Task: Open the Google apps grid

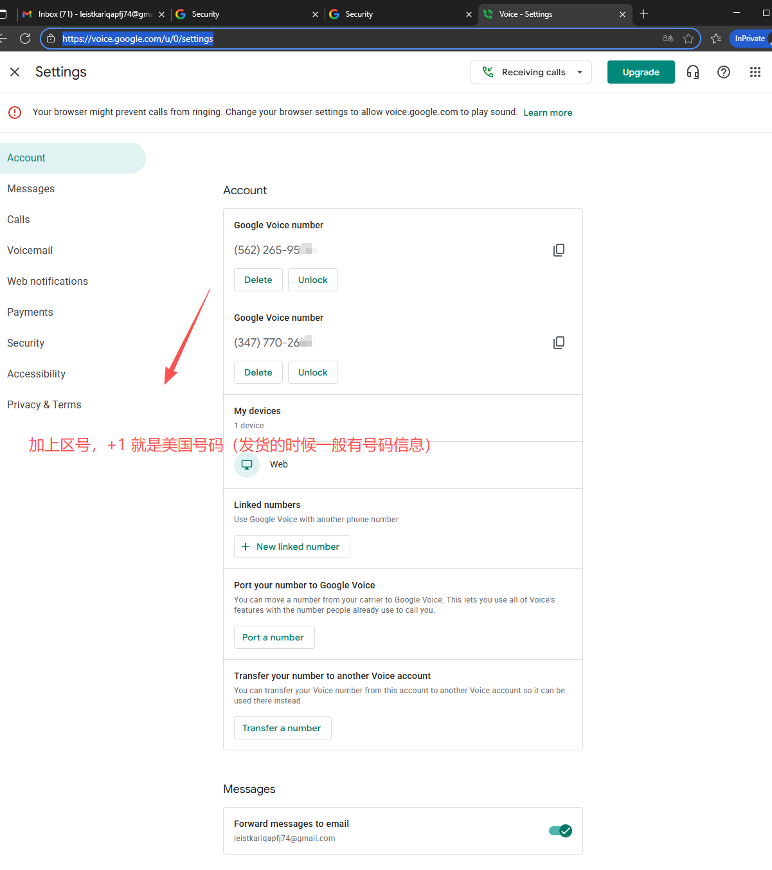Action: (755, 72)
